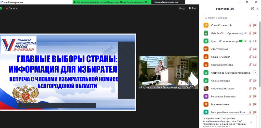The width and height of the screenshot is (261, 128).
Task: Click the camera-off icon for Vika Tveritinova
Action: [x=255, y=49]
